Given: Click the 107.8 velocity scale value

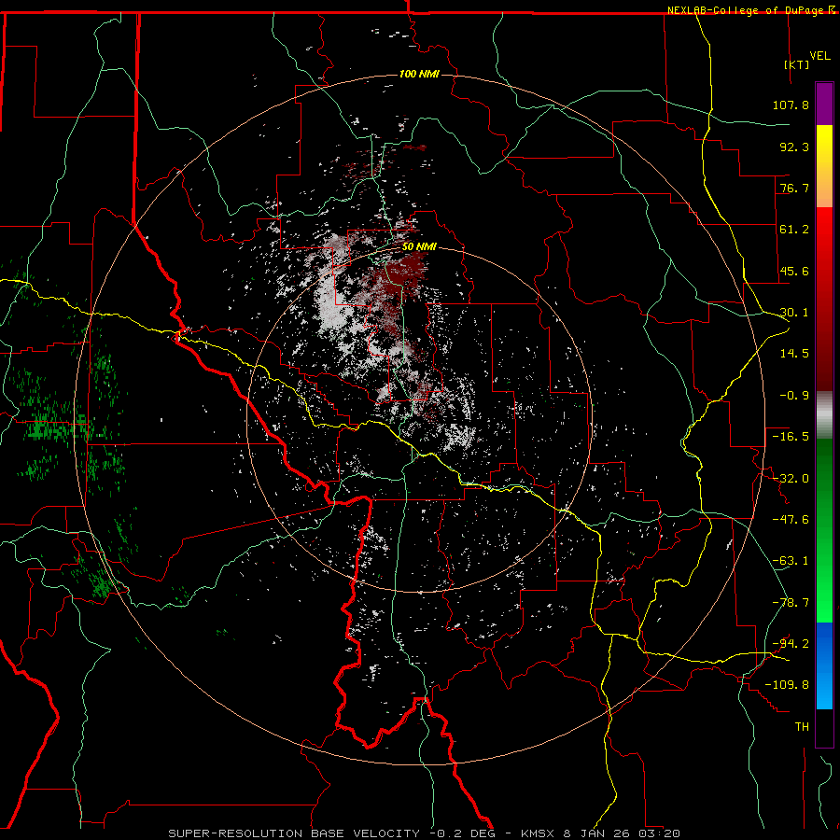Looking at the screenshot, I should (791, 105).
